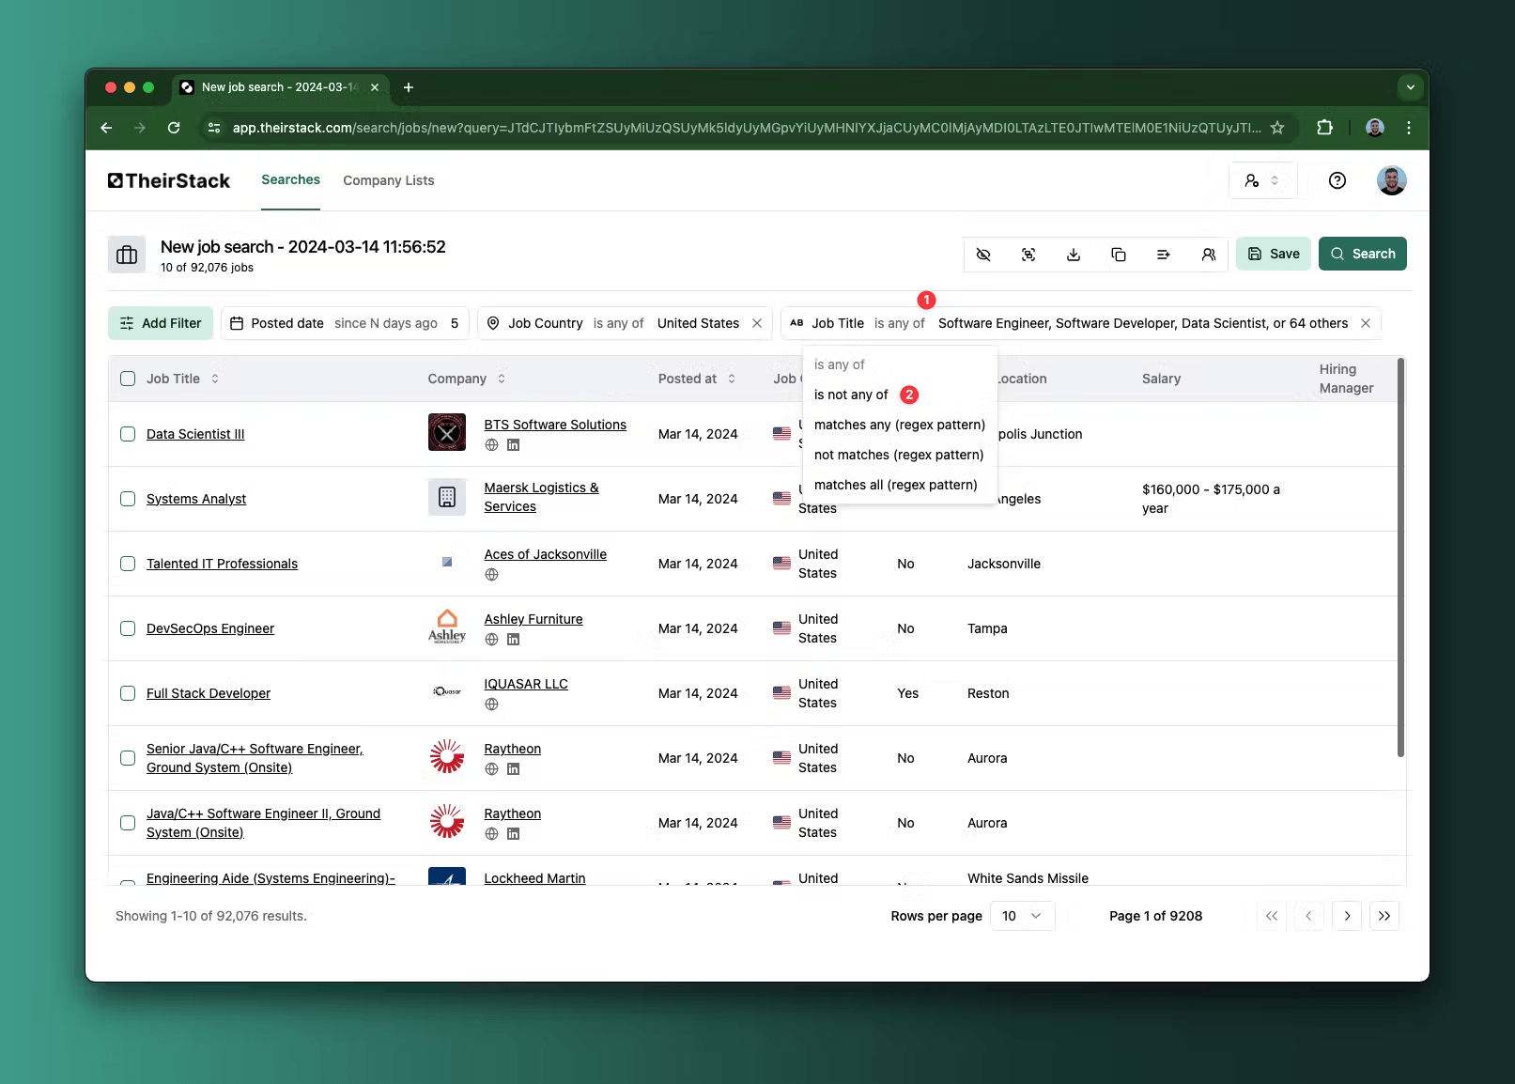Open the Full Stack Developer job link

point(209,693)
